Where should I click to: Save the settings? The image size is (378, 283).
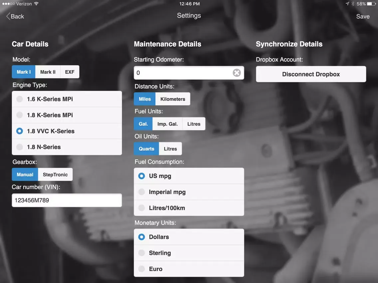coord(363,16)
